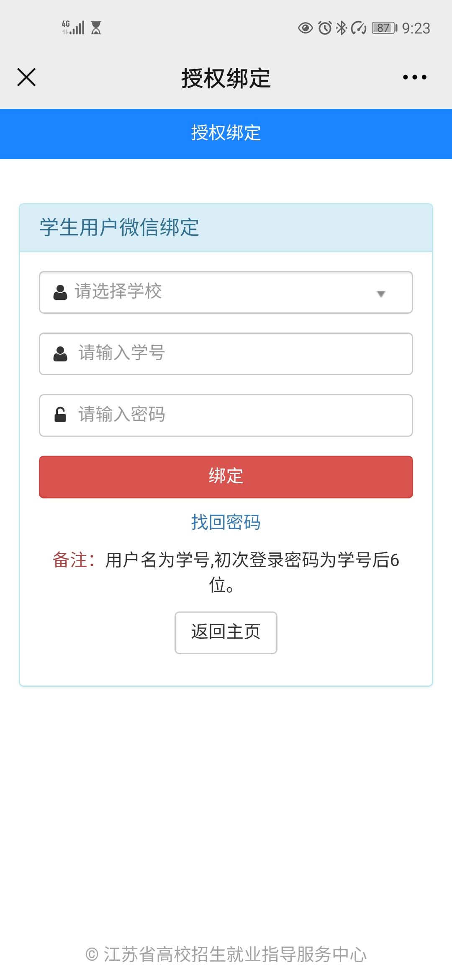
Task: Close the 授权绑定 page with X
Action: [x=26, y=77]
